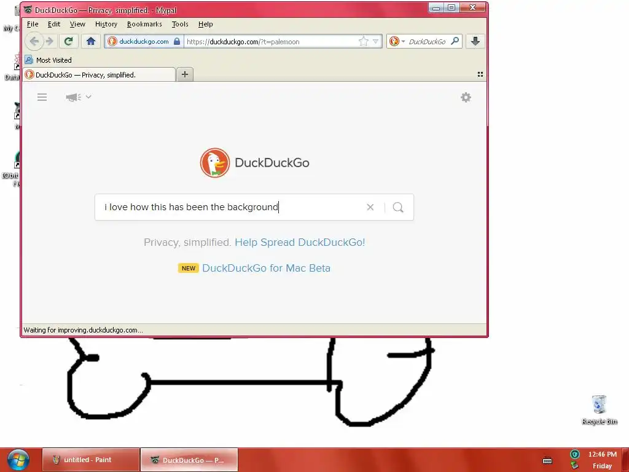Open the Edit menu
The height and width of the screenshot is (472, 629).
pos(54,24)
